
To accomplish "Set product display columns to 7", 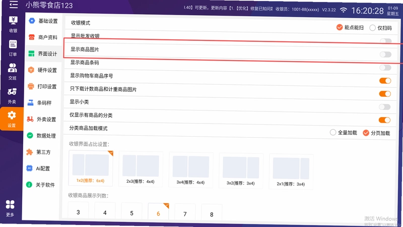I will coord(185,213).
